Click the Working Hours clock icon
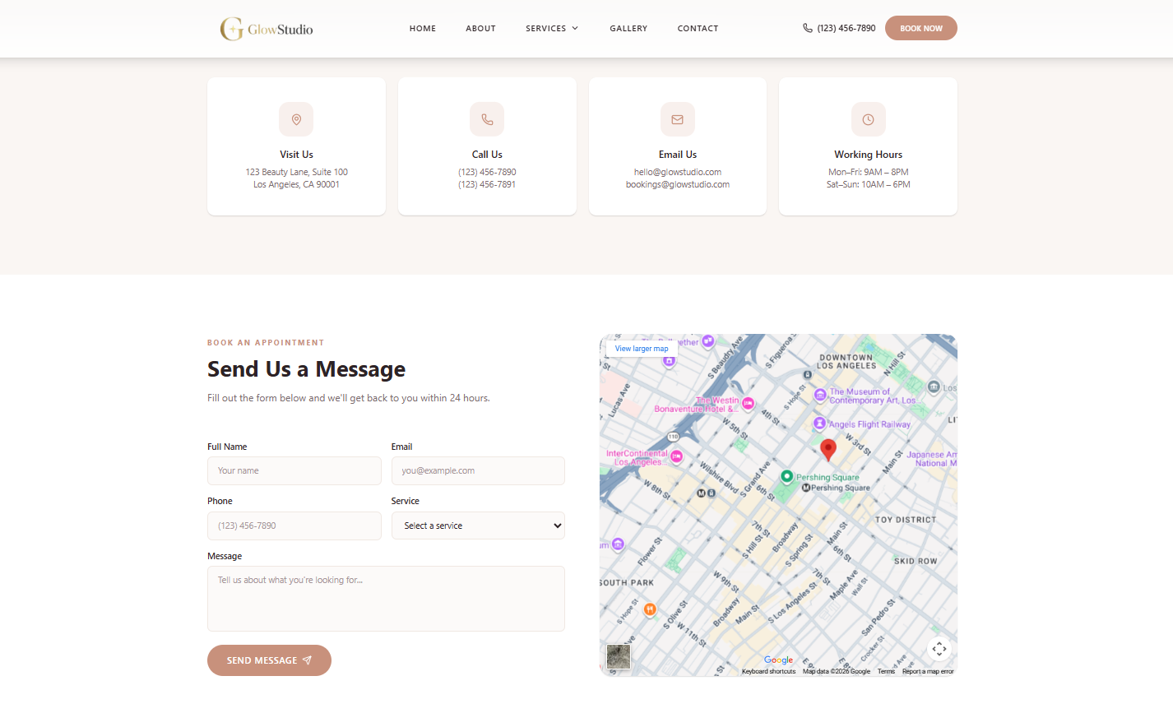Viewport: 1173px width, 727px height. point(869,119)
